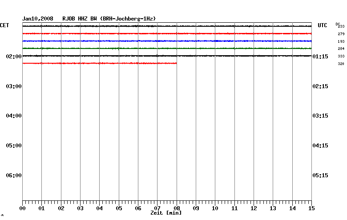Click minute label 01 on the axis
The height and width of the screenshot is (220, 347).
[x=42, y=208]
